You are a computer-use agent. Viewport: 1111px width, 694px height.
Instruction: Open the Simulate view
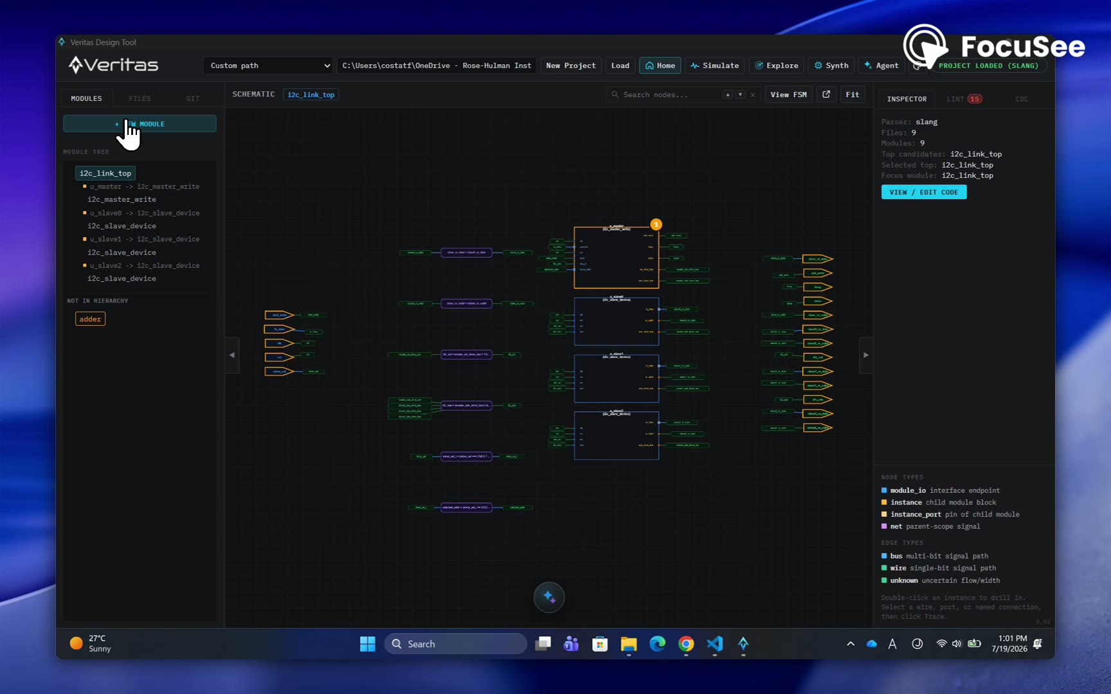[714, 66]
